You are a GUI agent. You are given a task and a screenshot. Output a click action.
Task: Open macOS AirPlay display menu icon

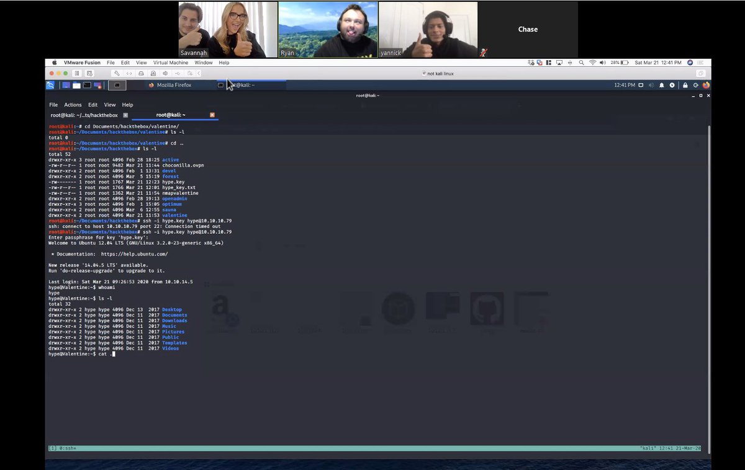[559, 63]
